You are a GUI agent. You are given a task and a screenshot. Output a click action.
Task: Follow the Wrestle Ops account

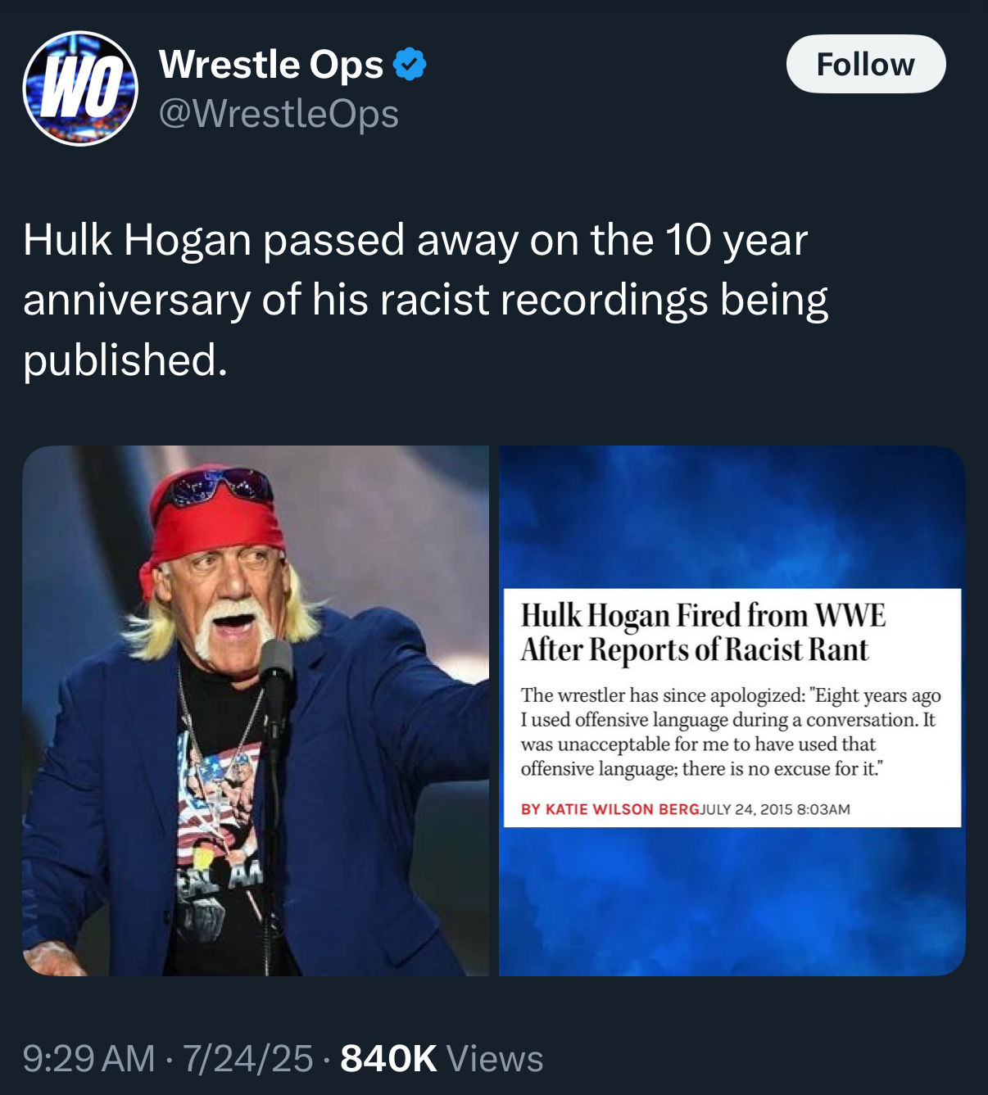coord(866,64)
